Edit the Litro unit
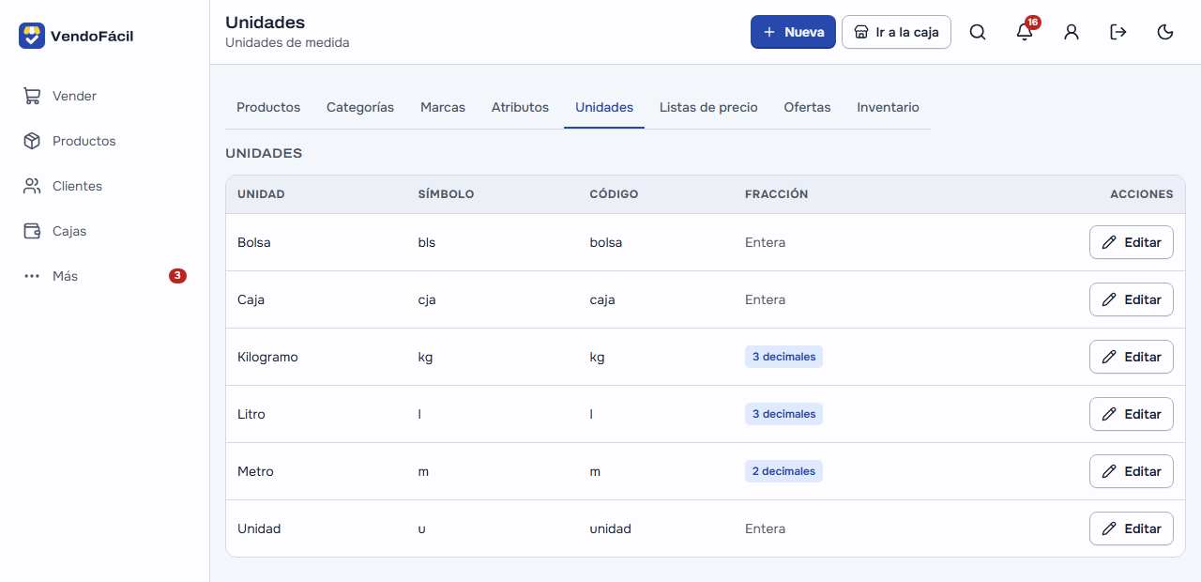This screenshot has width=1201, height=582. point(1131,414)
